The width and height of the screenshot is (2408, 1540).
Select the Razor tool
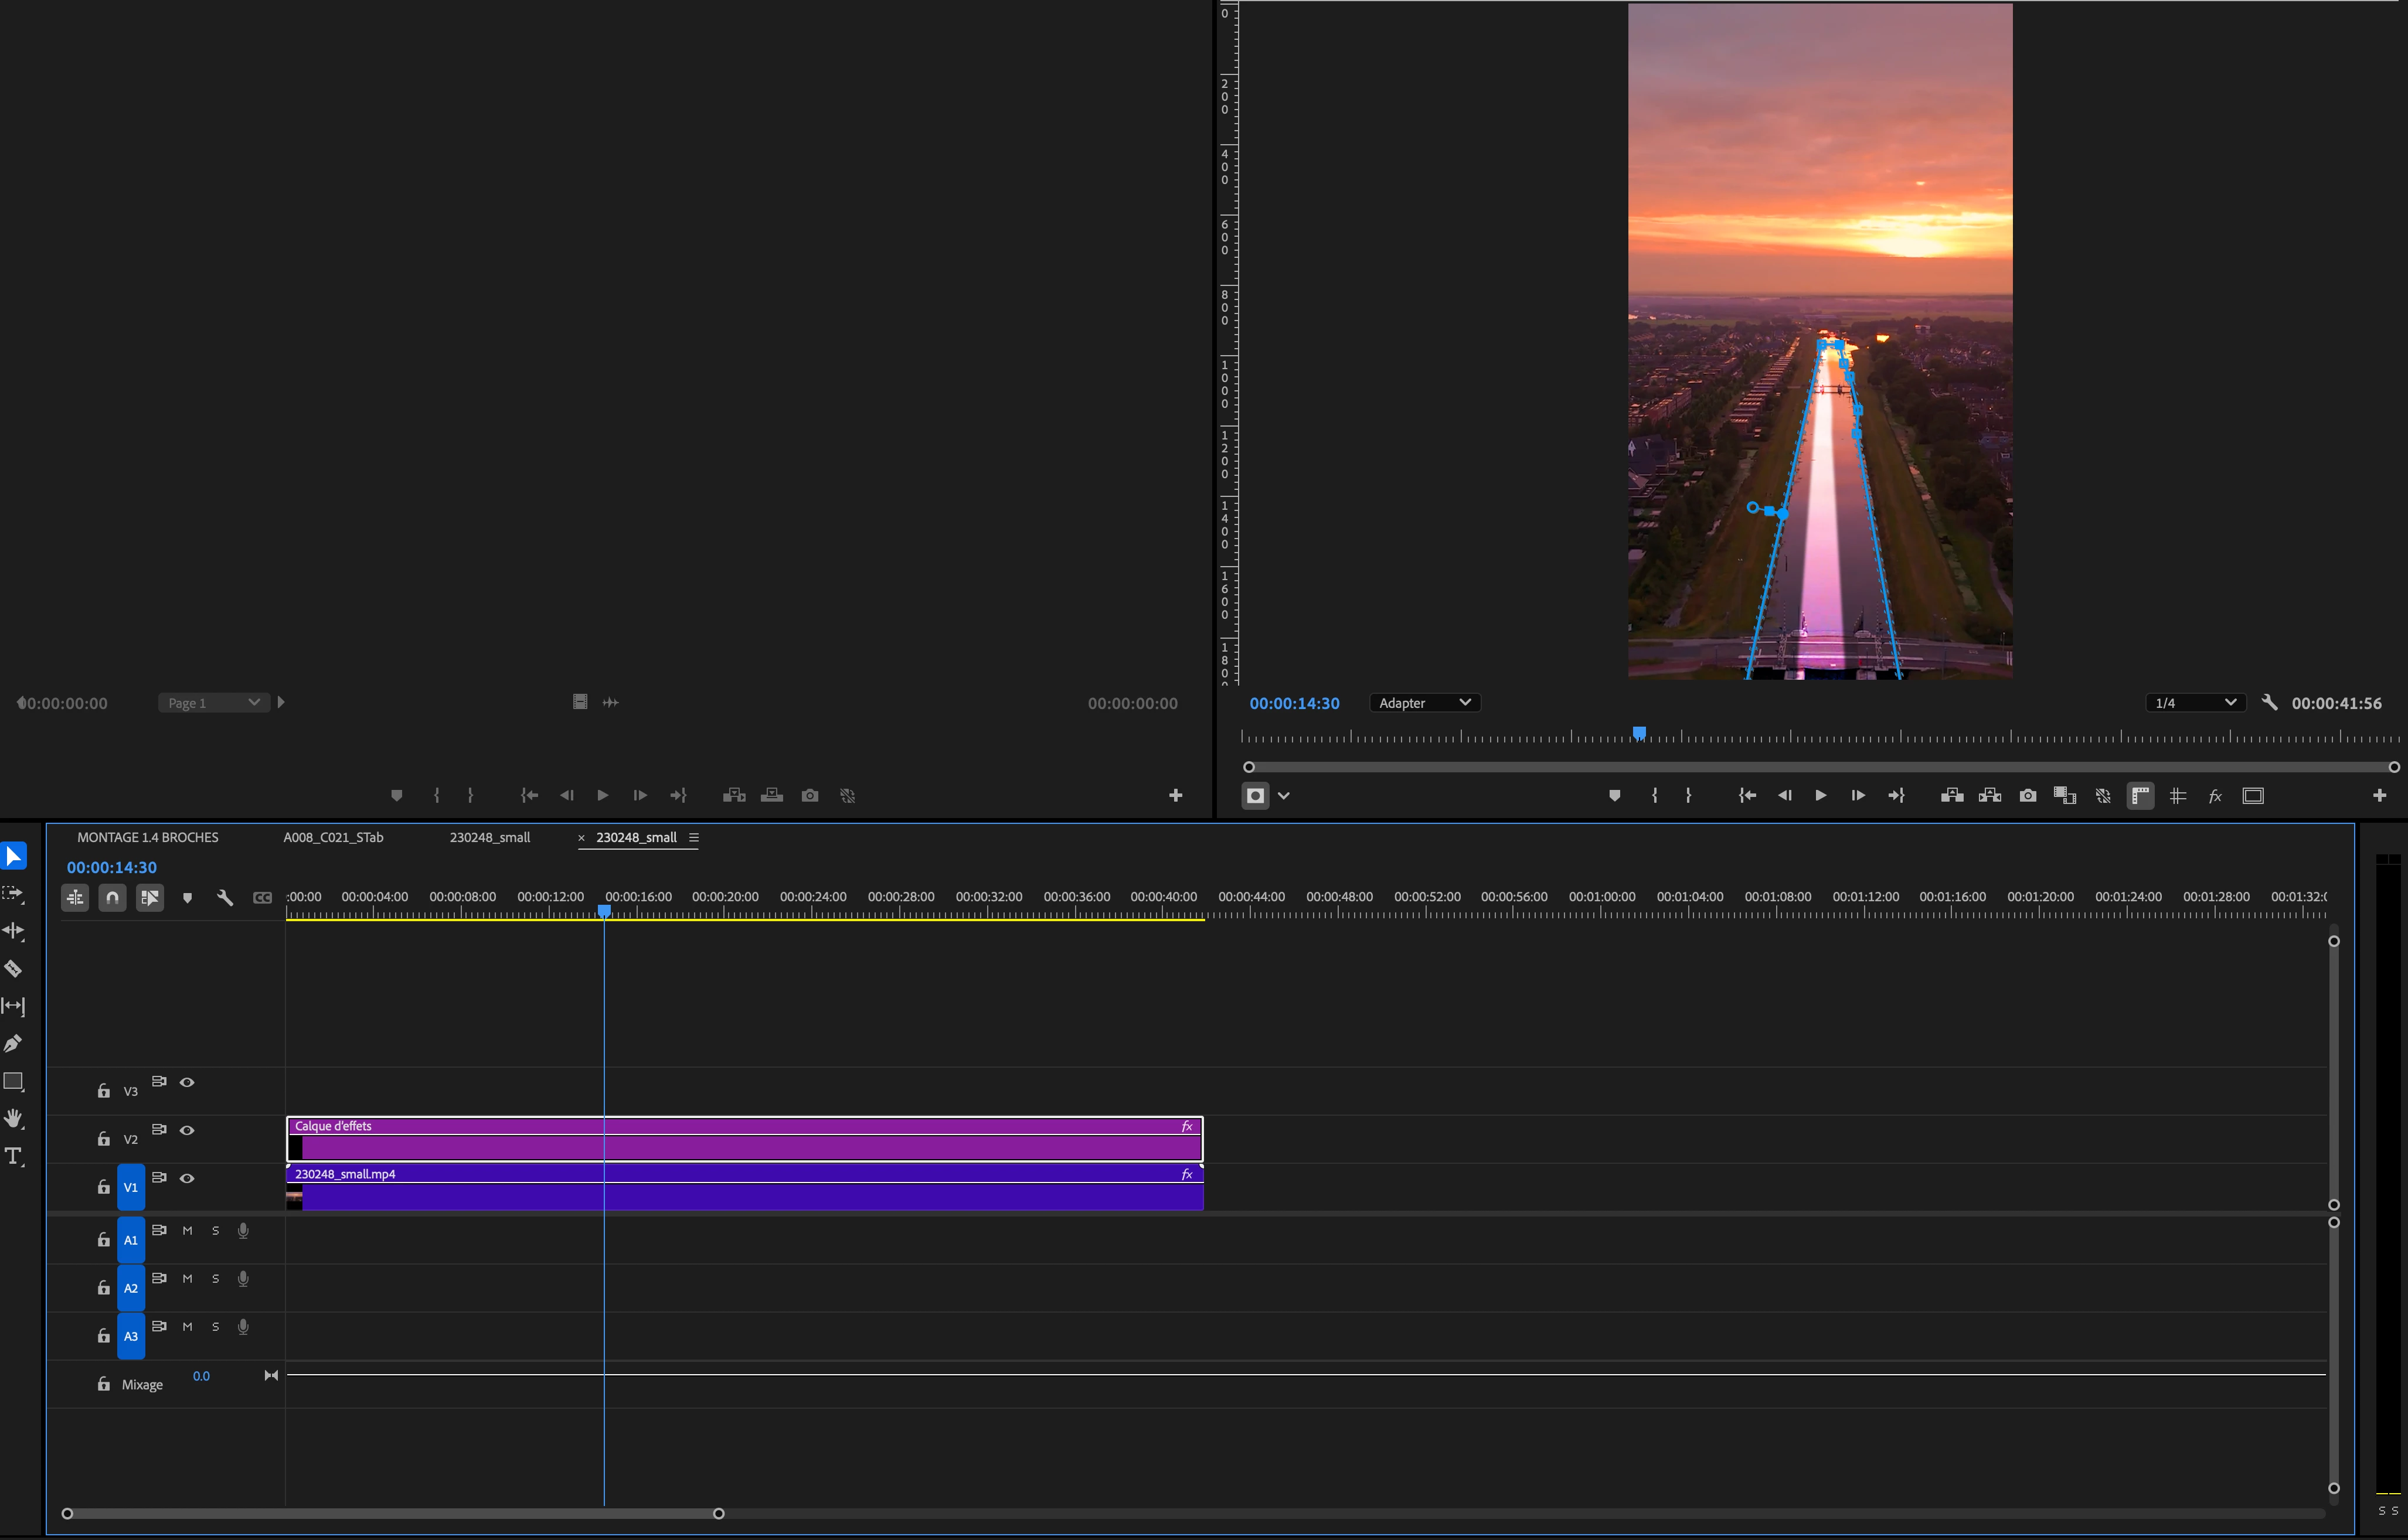13,968
